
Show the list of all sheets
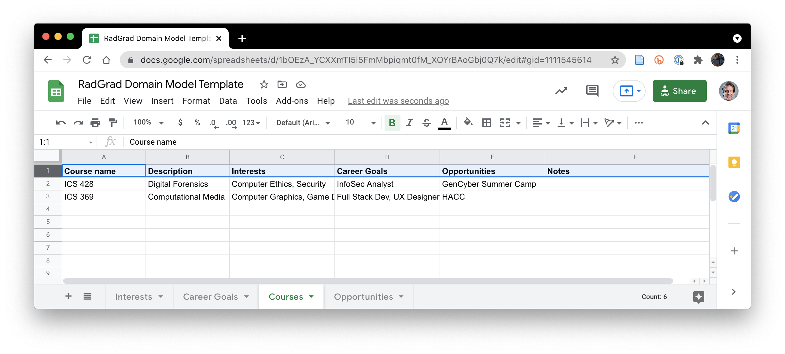tap(87, 296)
